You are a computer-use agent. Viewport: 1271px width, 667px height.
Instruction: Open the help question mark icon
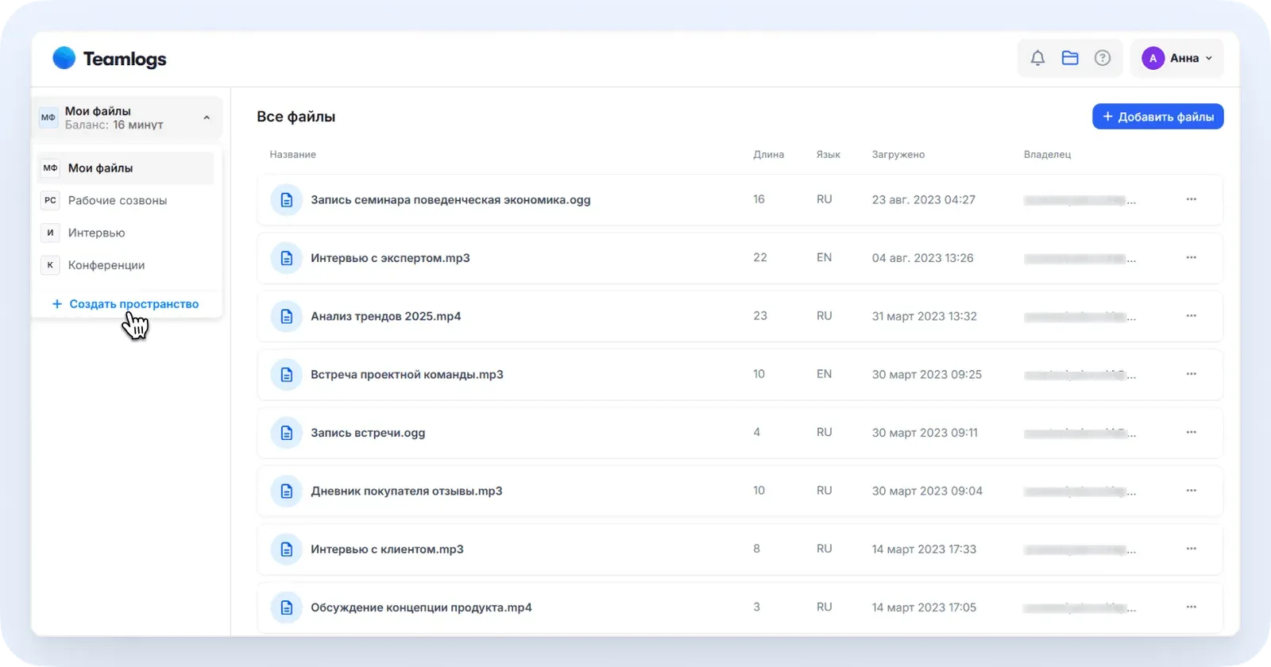pyautogui.click(x=1103, y=58)
